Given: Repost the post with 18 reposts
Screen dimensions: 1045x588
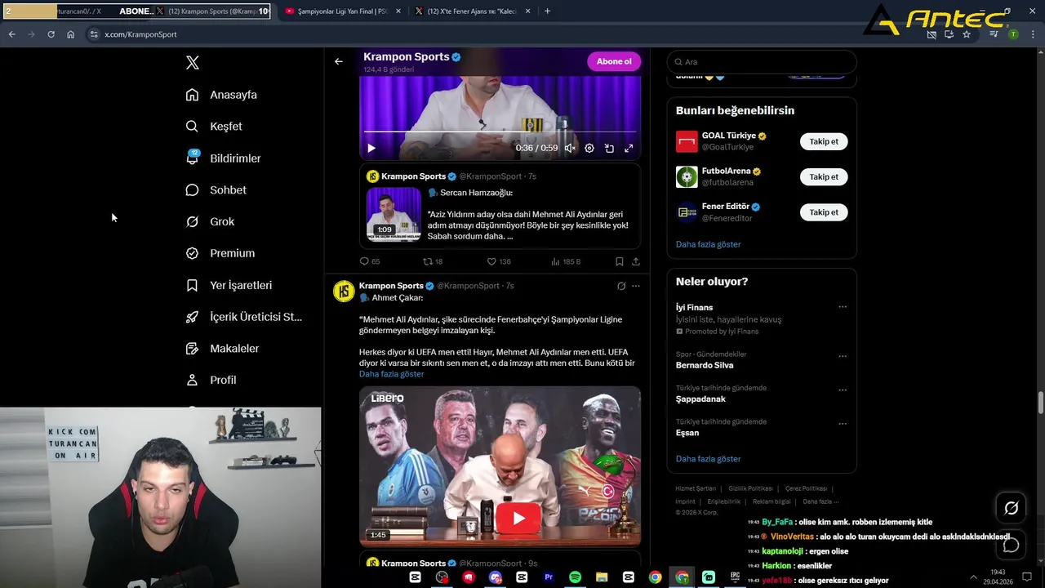Looking at the screenshot, I should click(x=427, y=261).
